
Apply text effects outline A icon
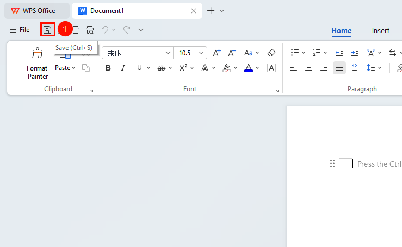click(x=205, y=68)
